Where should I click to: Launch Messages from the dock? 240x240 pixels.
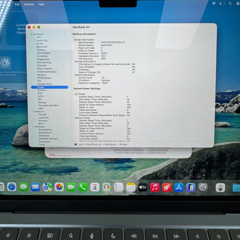24,187
